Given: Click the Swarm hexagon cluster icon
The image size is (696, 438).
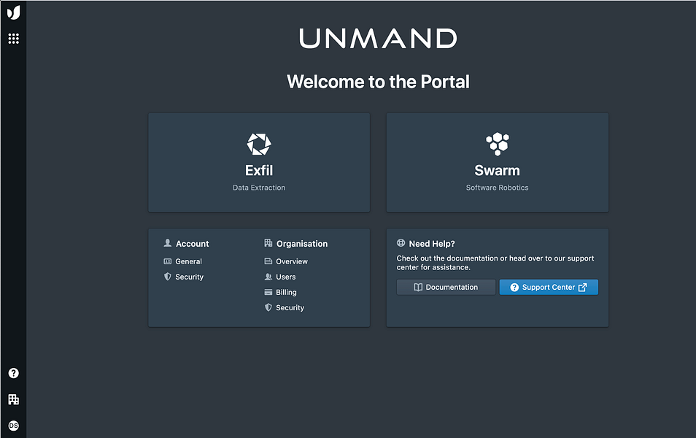Looking at the screenshot, I should coord(497,144).
